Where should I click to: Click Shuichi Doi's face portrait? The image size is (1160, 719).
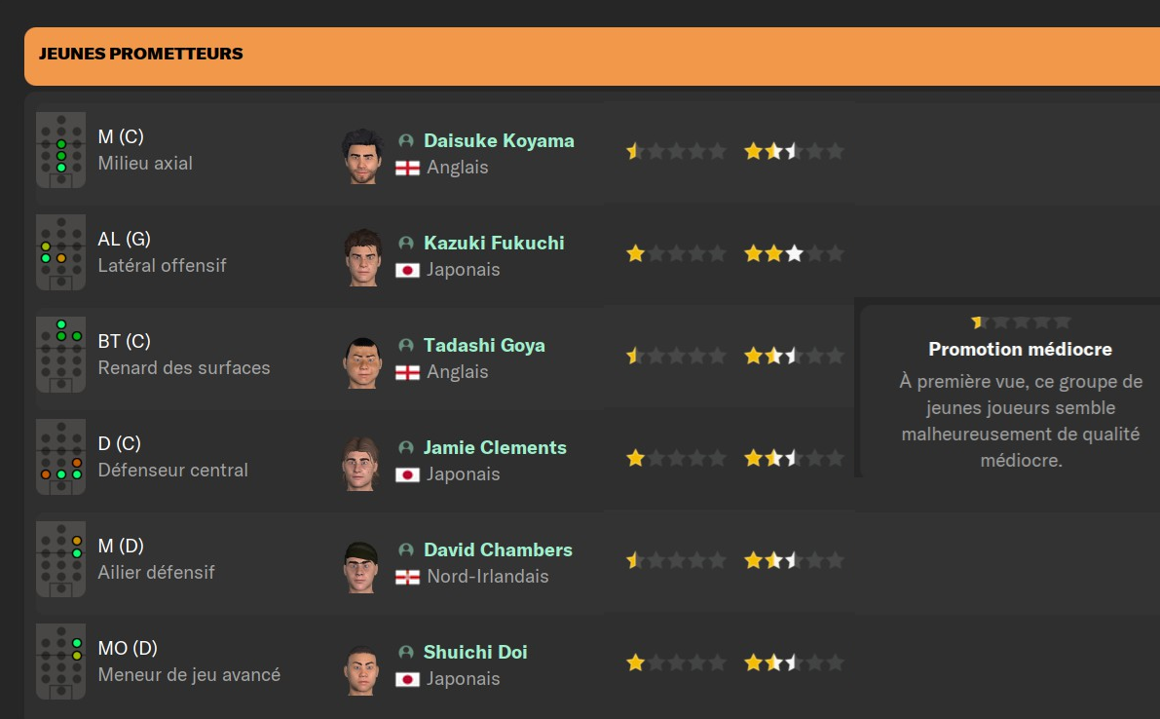360,665
